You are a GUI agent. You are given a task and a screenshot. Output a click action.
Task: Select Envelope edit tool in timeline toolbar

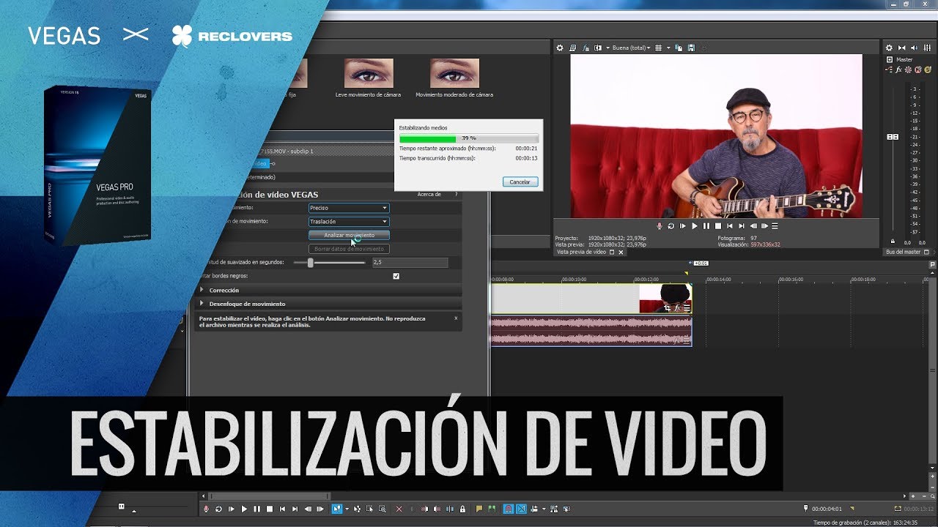[x=358, y=509]
